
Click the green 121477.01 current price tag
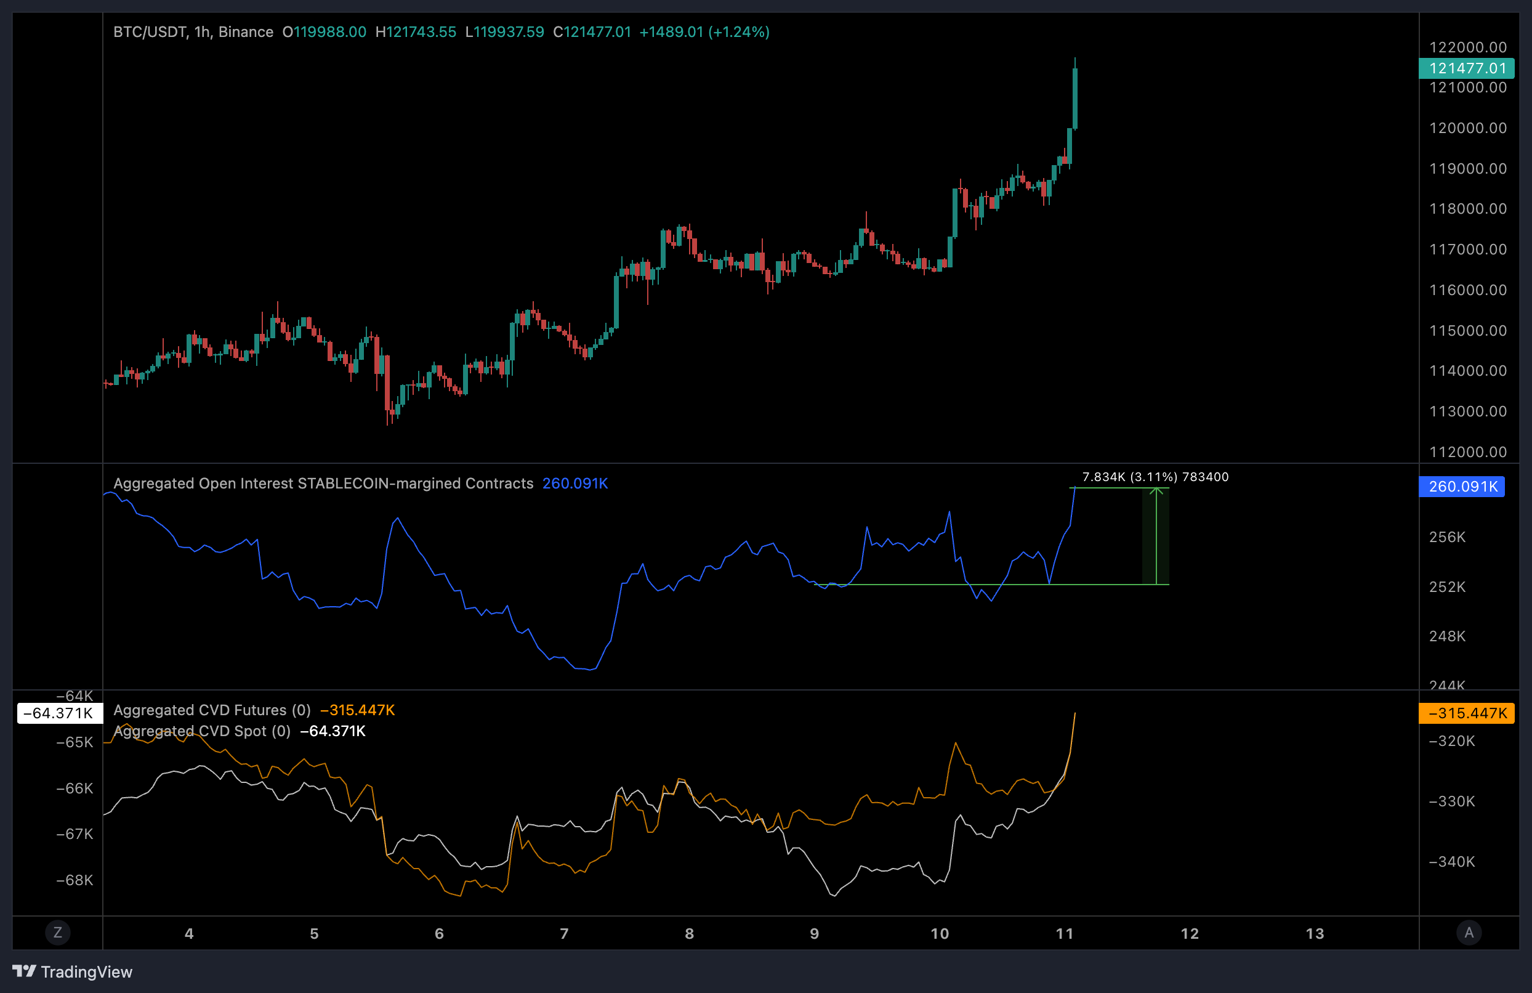(x=1465, y=68)
